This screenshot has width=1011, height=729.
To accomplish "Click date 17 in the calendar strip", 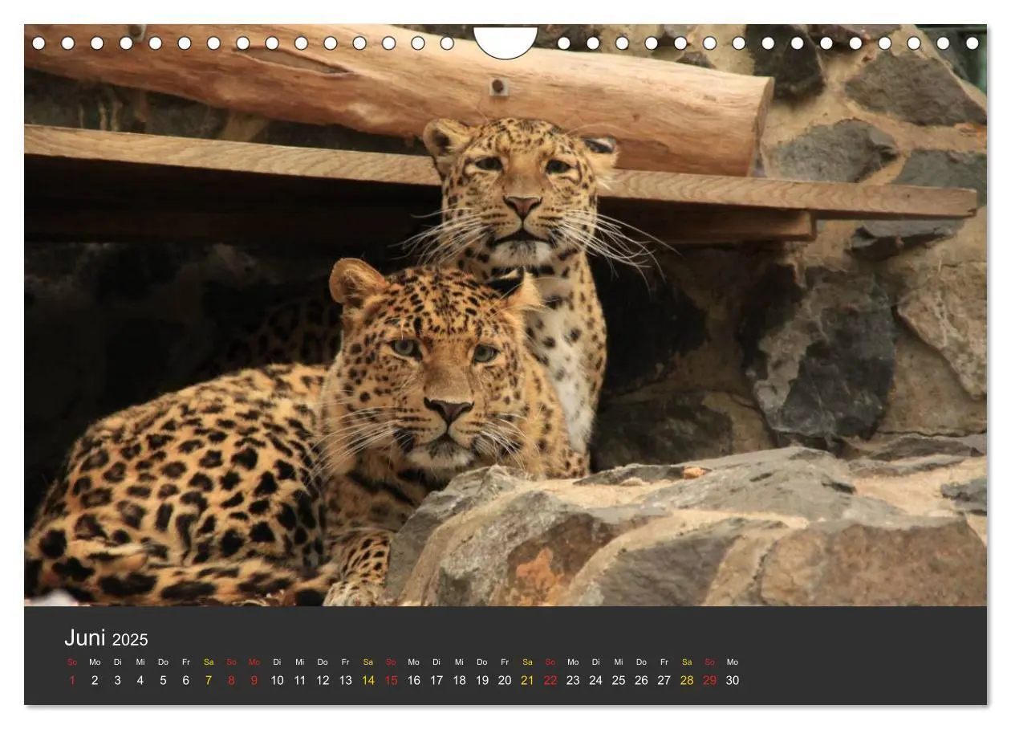I will 436,680.
